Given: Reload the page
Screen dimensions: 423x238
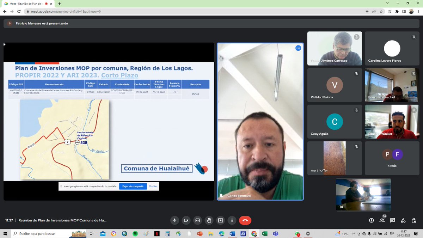Looking at the screenshot, I should [x=19, y=11].
